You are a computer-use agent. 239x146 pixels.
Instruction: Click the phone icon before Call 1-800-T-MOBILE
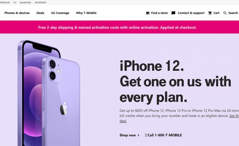point(146,135)
